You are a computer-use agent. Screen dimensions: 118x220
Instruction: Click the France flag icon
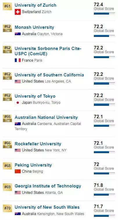click(x=18, y=60)
